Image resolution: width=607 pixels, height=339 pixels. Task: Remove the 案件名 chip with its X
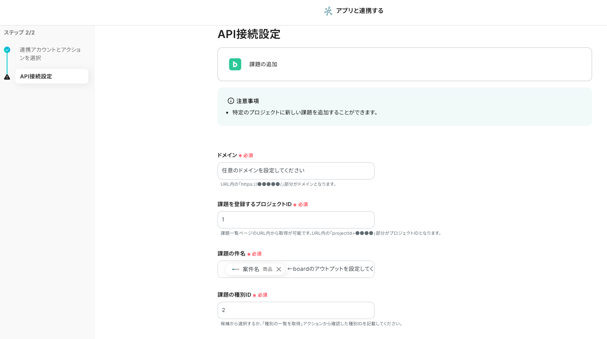279,269
